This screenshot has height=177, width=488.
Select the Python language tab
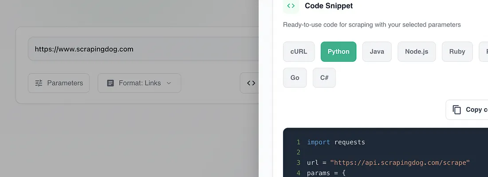338,52
